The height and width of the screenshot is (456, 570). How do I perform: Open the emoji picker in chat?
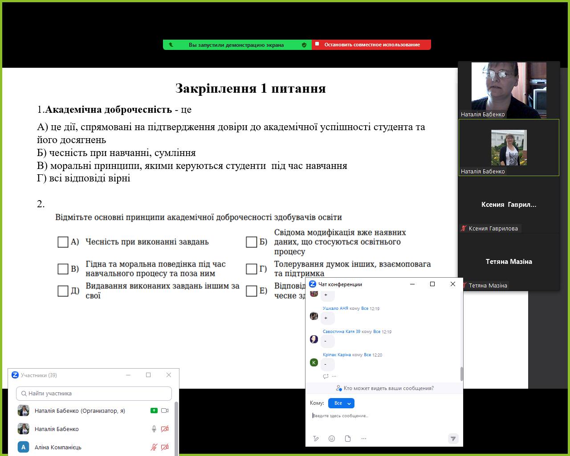(x=332, y=439)
